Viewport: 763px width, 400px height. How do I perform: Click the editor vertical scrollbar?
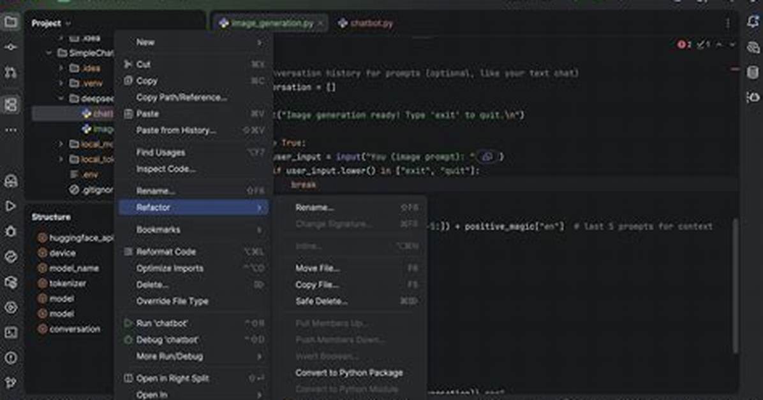736,286
